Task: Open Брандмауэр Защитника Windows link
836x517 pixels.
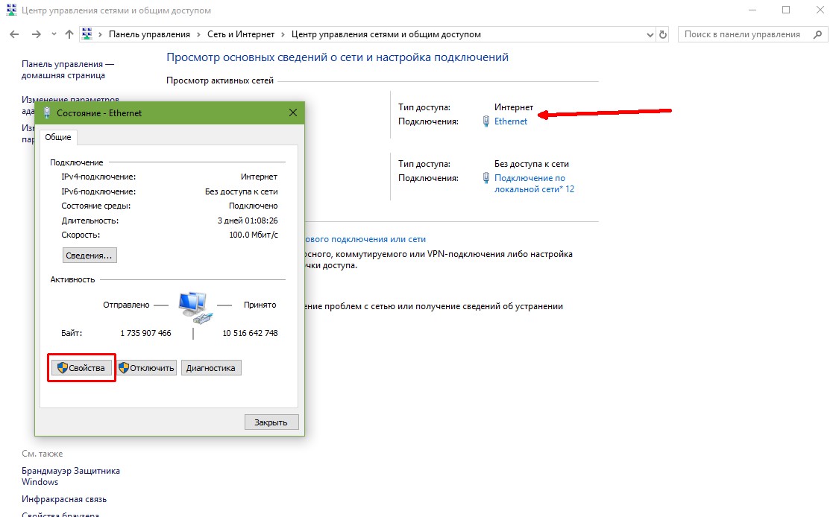Action: click(70, 476)
